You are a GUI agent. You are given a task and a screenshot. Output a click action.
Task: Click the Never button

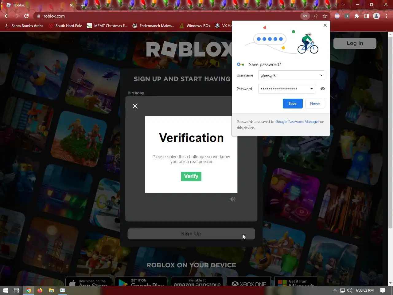[315, 104]
